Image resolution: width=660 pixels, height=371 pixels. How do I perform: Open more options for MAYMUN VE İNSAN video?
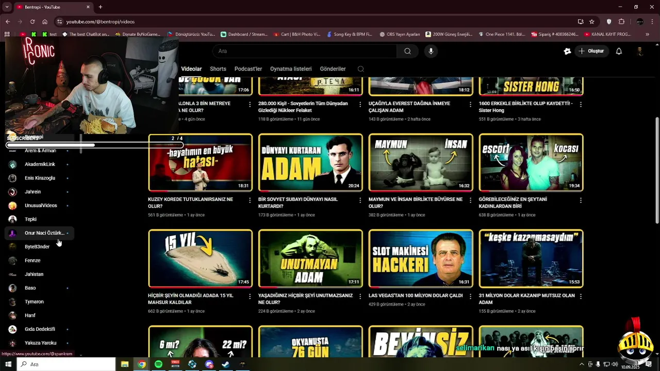(x=470, y=200)
